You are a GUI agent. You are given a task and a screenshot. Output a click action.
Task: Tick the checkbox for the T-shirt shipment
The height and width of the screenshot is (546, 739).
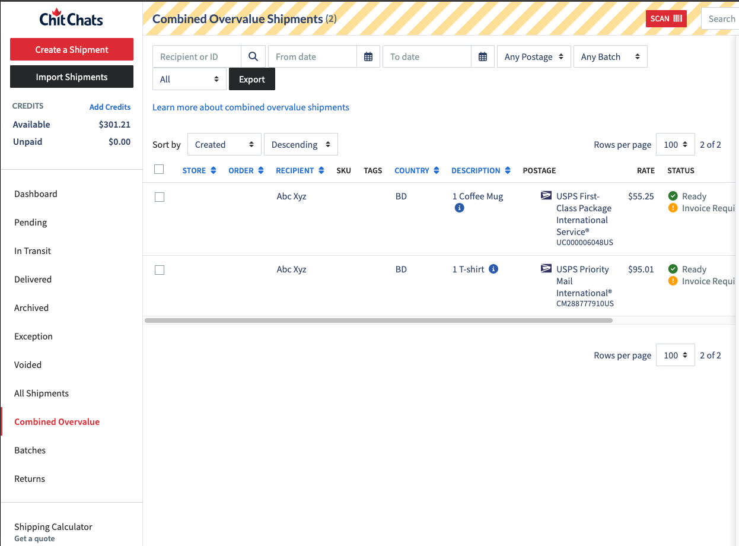[x=160, y=270]
